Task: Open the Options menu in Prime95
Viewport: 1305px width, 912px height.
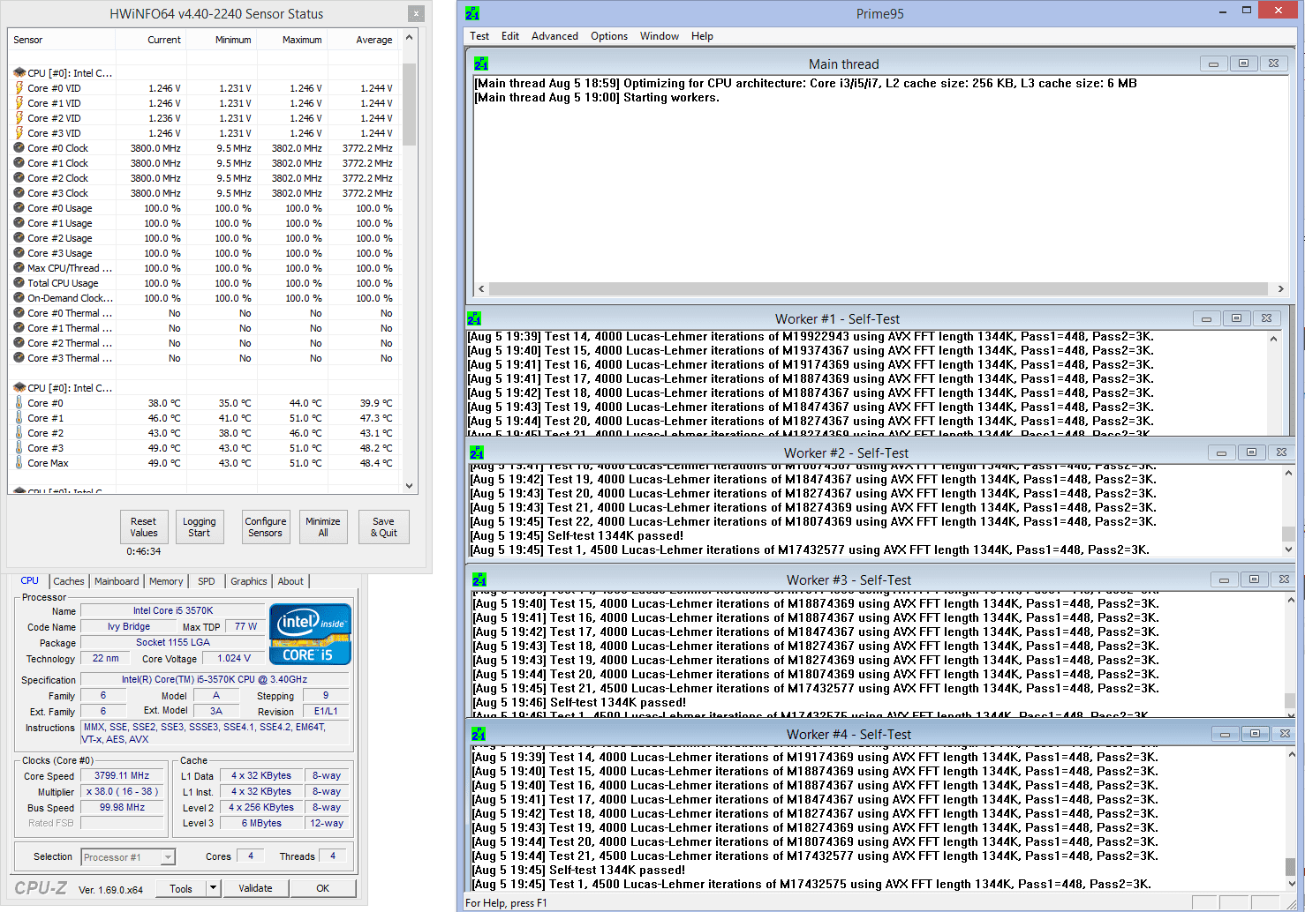Action: coord(609,36)
